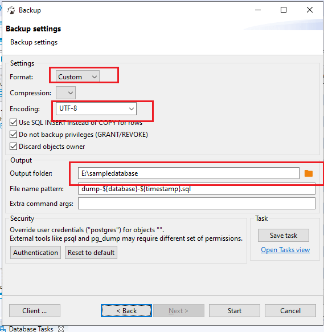
Task: Open the Format dropdown showing Custom
Action: [77, 76]
